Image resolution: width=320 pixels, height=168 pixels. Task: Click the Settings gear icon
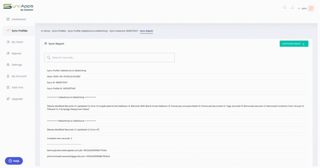pos(8,65)
